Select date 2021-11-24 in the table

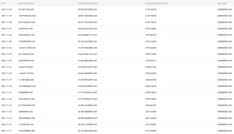pyautogui.click(x=7, y=48)
